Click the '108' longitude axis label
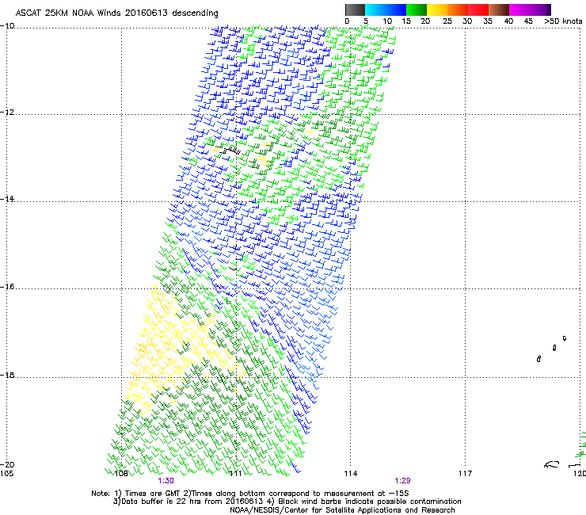 121,474
